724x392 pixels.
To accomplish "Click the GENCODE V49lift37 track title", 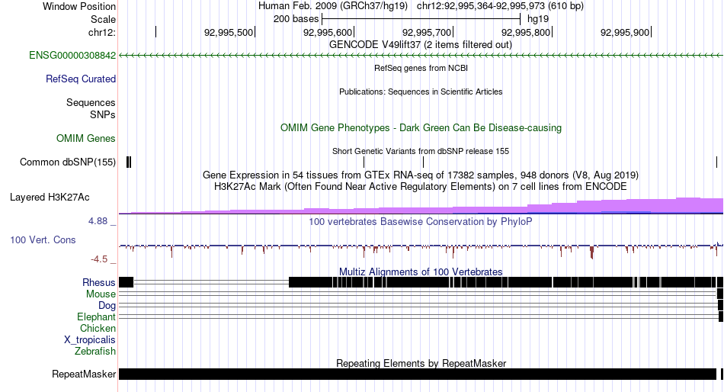I will click(421, 45).
